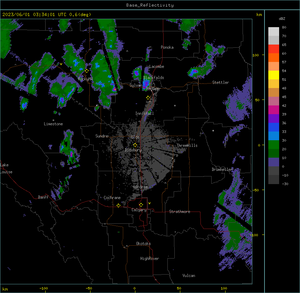Click the Cochrane town label
Image resolution: width=300 pixels, height=293 pixels.
(x=112, y=198)
